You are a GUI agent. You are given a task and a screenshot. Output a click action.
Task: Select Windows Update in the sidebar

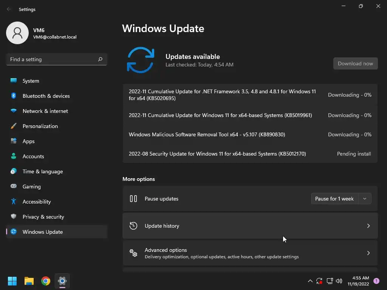pos(57,231)
